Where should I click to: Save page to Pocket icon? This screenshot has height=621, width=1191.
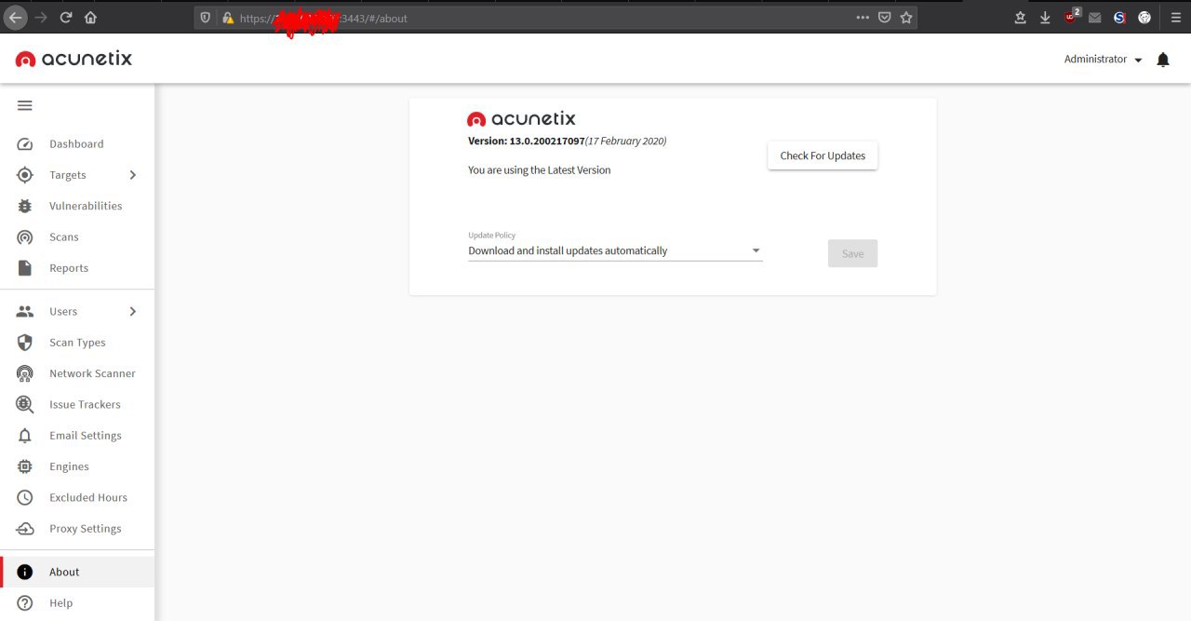[885, 18]
